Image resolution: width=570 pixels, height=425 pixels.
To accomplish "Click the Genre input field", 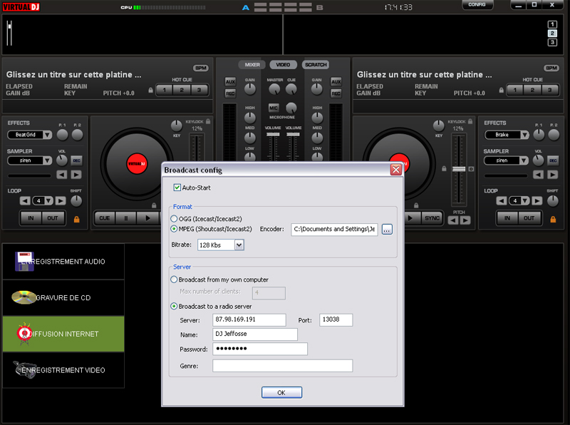I will coord(282,366).
